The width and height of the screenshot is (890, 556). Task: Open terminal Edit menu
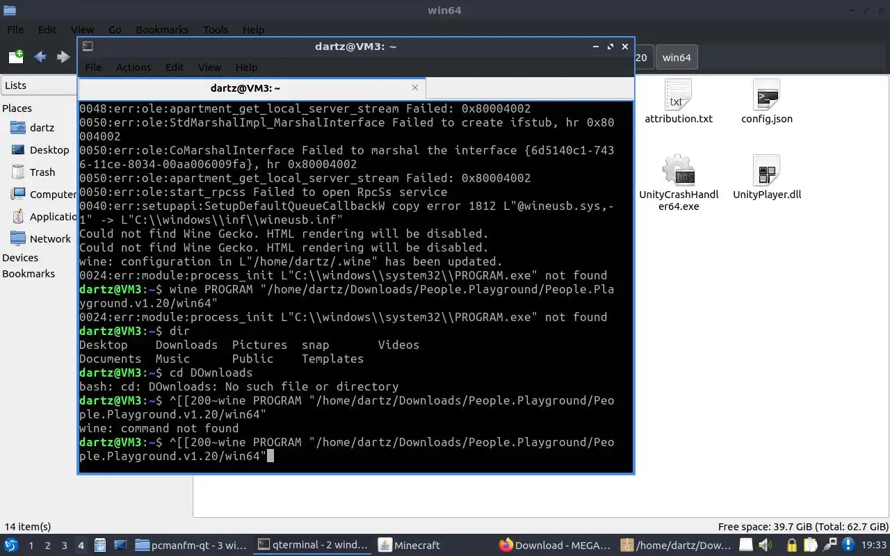(x=175, y=67)
